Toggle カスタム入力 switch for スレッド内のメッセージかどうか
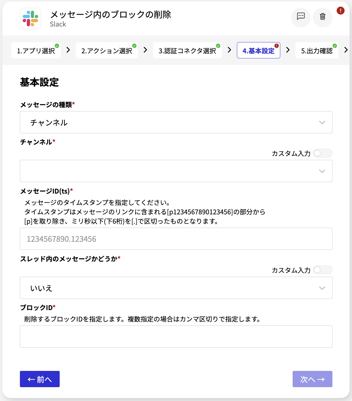 point(322,270)
